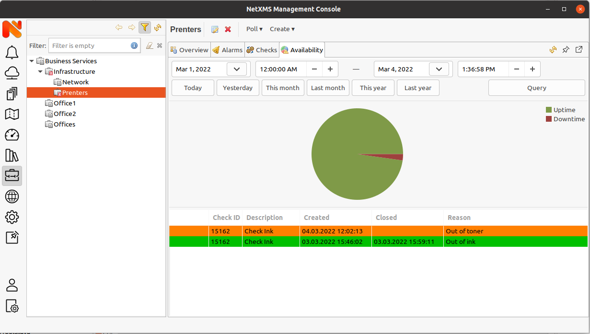The height and width of the screenshot is (334, 590).
Task: Click the Today button
Action: pyautogui.click(x=193, y=88)
